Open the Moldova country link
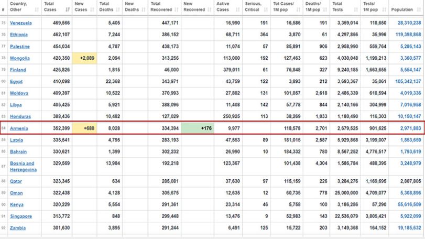425x239 pixels. 19,93
